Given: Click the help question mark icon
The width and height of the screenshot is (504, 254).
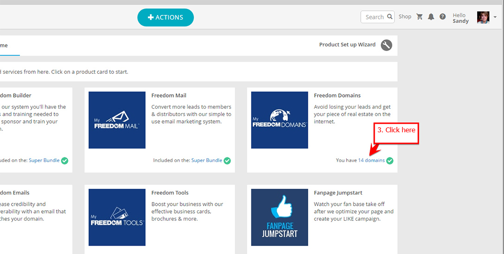Looking at the screenshot, I should [x=443, y=17].
